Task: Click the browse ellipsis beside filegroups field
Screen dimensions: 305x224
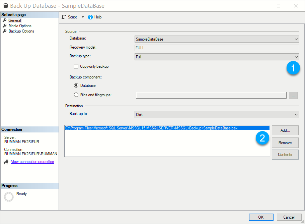Action: tap(293, 95)
